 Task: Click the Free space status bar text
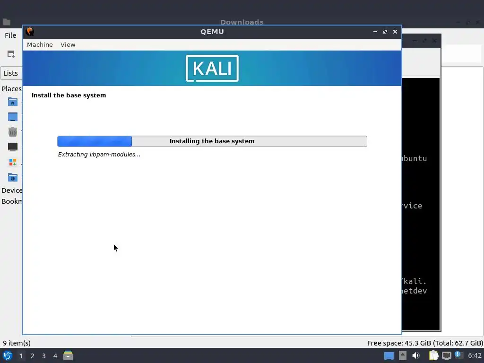425,343
